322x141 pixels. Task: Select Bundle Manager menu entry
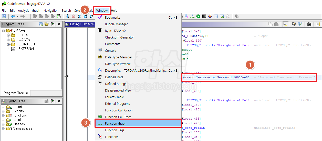click(x=138, y=24)
